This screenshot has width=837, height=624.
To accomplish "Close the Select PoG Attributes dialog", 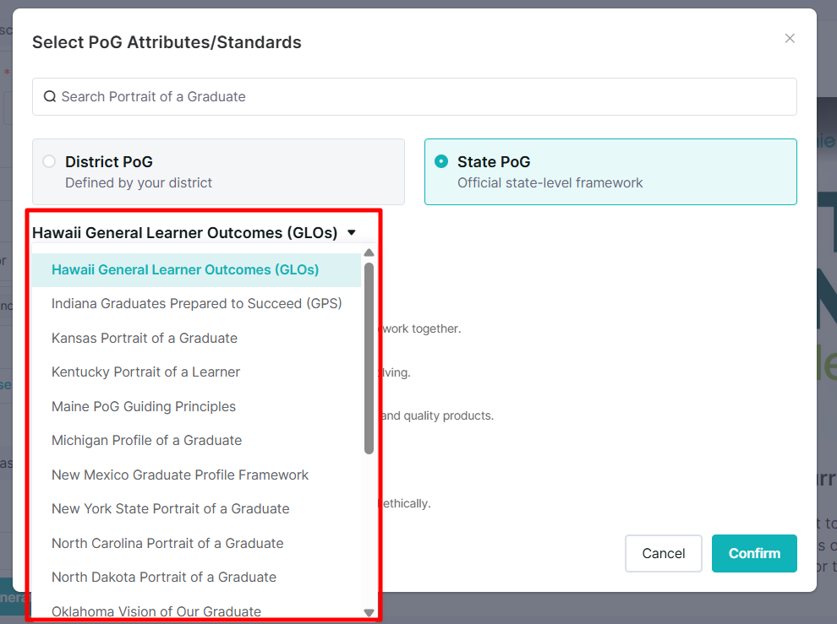I will pyautogui.click(x=790, y=38).
